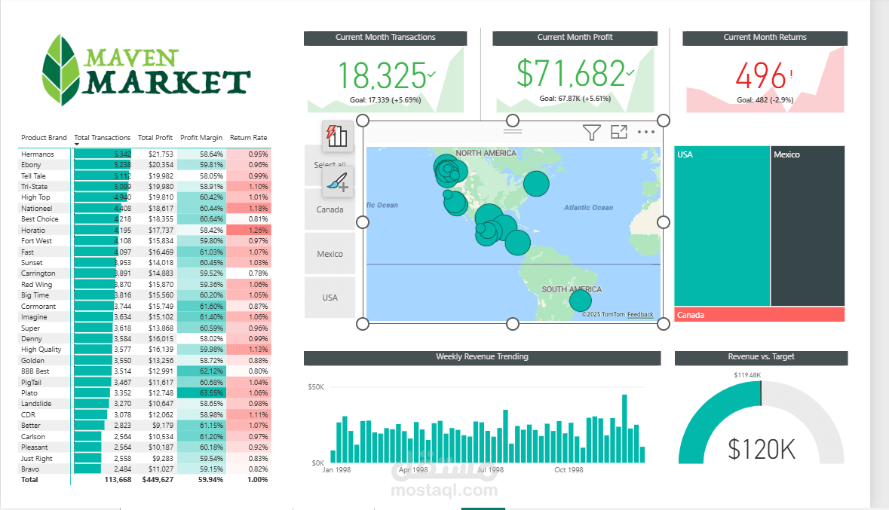Image resolution: width=889 pixels, height=510 pixels.
Task: Select USA in the country slicer
Action: 330,298
